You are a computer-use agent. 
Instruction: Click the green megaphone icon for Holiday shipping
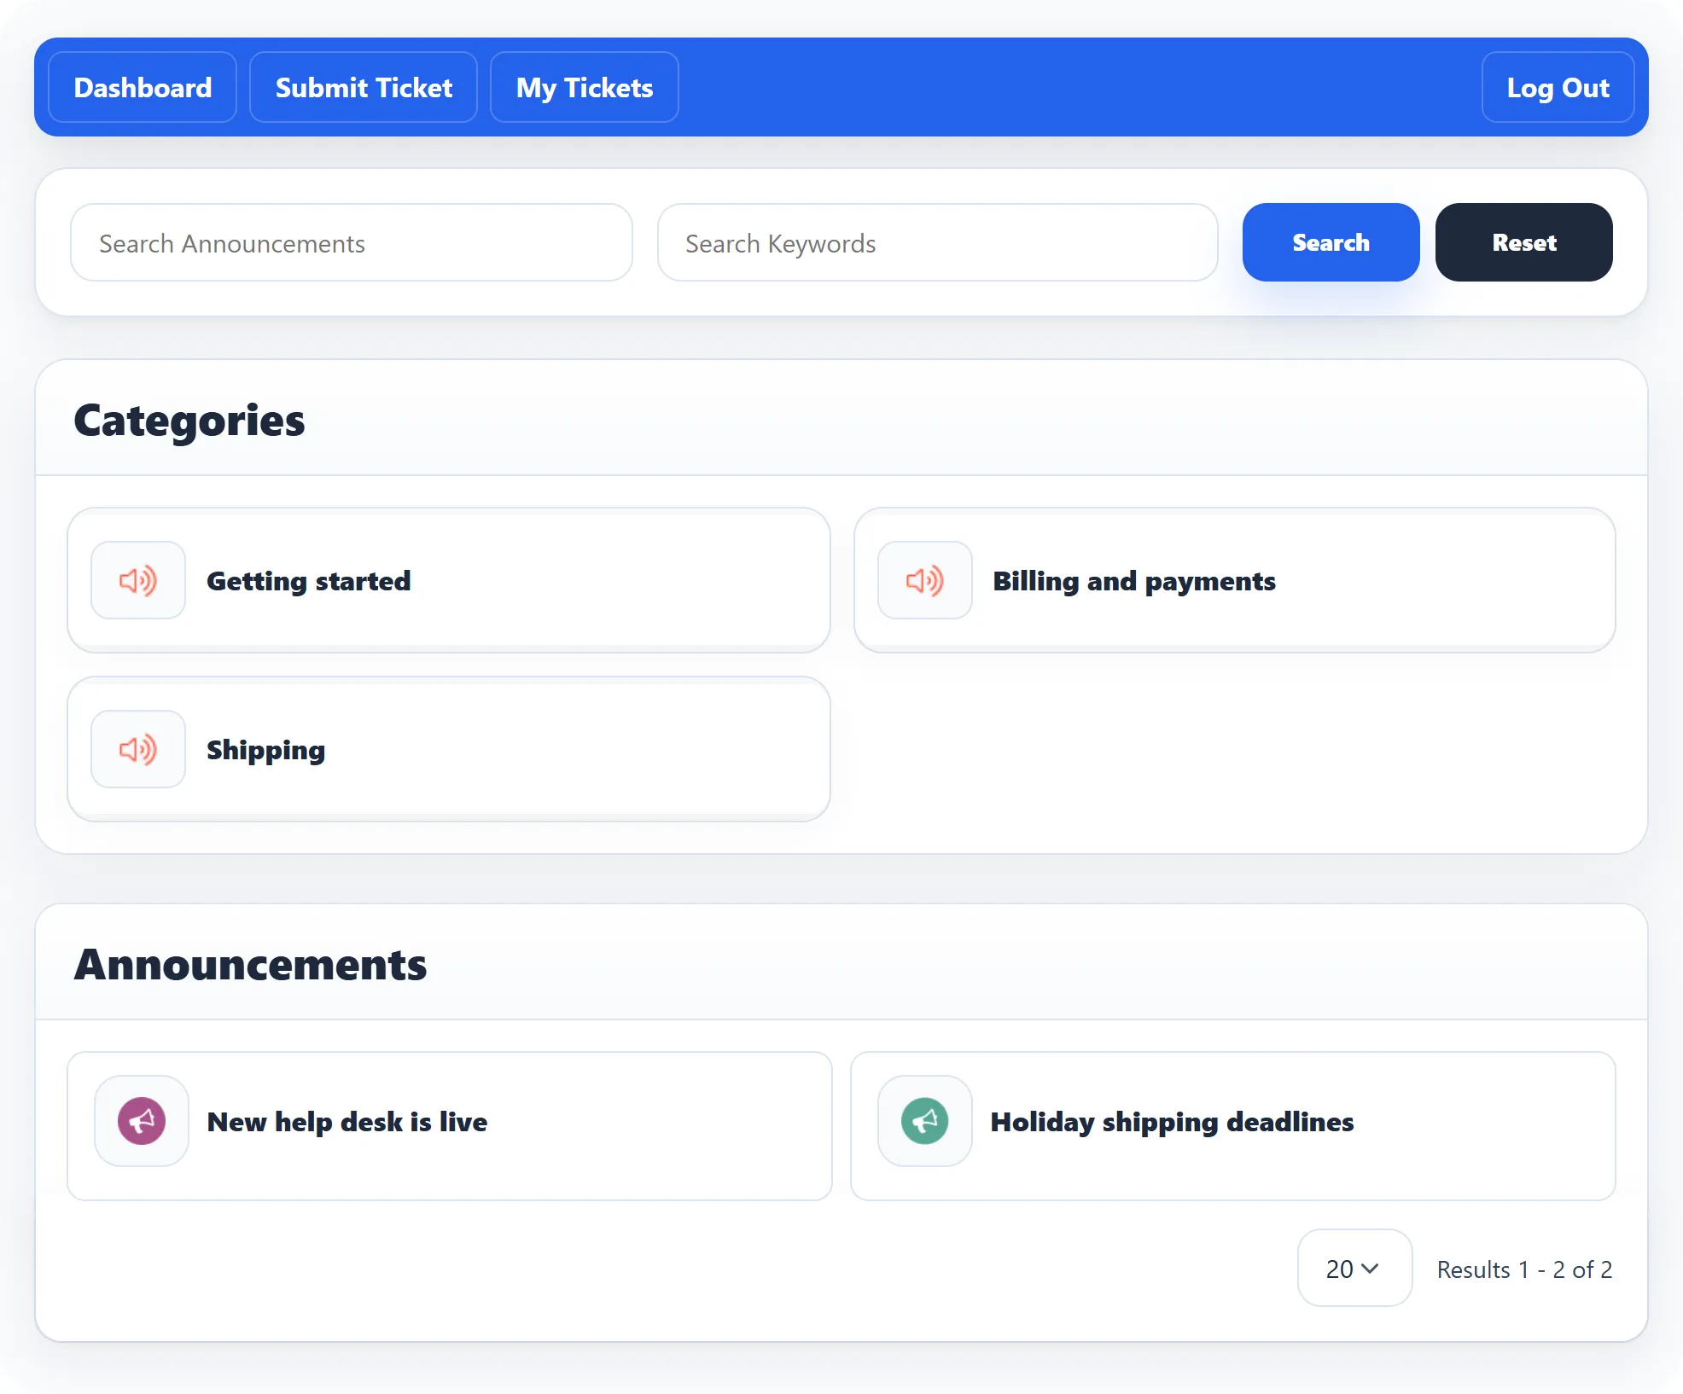coord(925,1121)
